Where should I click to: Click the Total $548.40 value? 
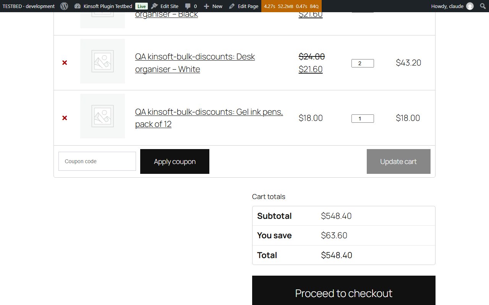click(337, 255)
